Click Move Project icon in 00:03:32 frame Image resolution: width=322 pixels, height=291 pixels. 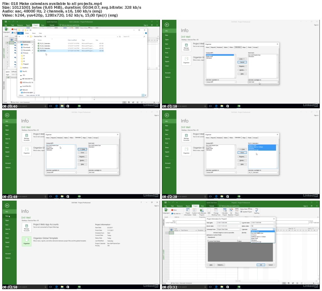pyautogui.click(x=237, y=210)
